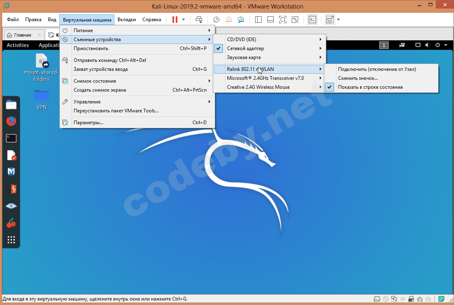Image resolution: width=454 pixels, height=305 pixels.
Task: Launch CherryTree from the Kali dock
Action: coord(11,223)
